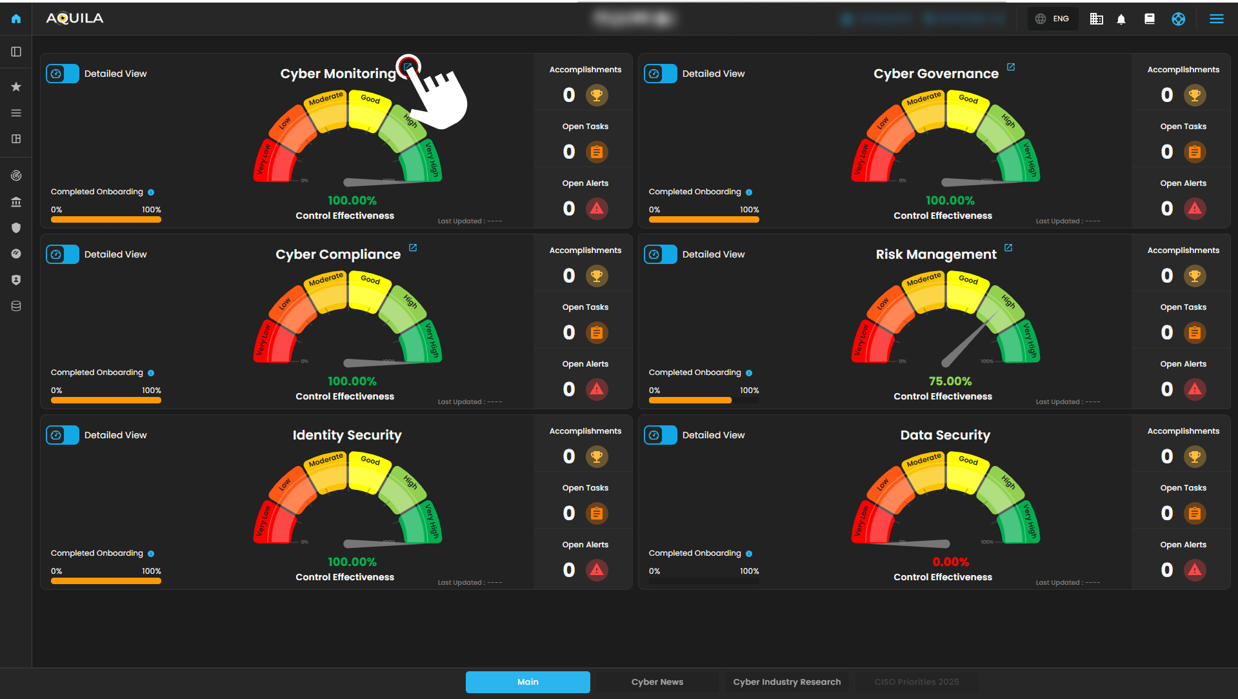Click the organization building icon in header
This screenshot has width=1238, height=699.
[1096, 19]
